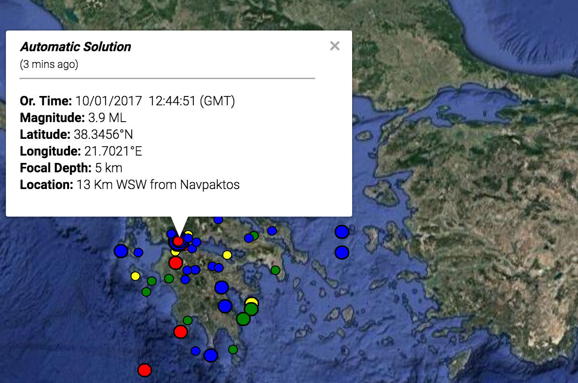The width and height of the screenshot is (578, 383).
Task: Select the southernmost red marker in the sea
Action: [x=144, y=370]
